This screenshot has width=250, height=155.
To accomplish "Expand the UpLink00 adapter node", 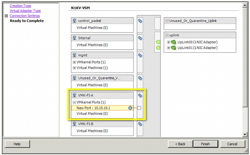I will 169,42.
